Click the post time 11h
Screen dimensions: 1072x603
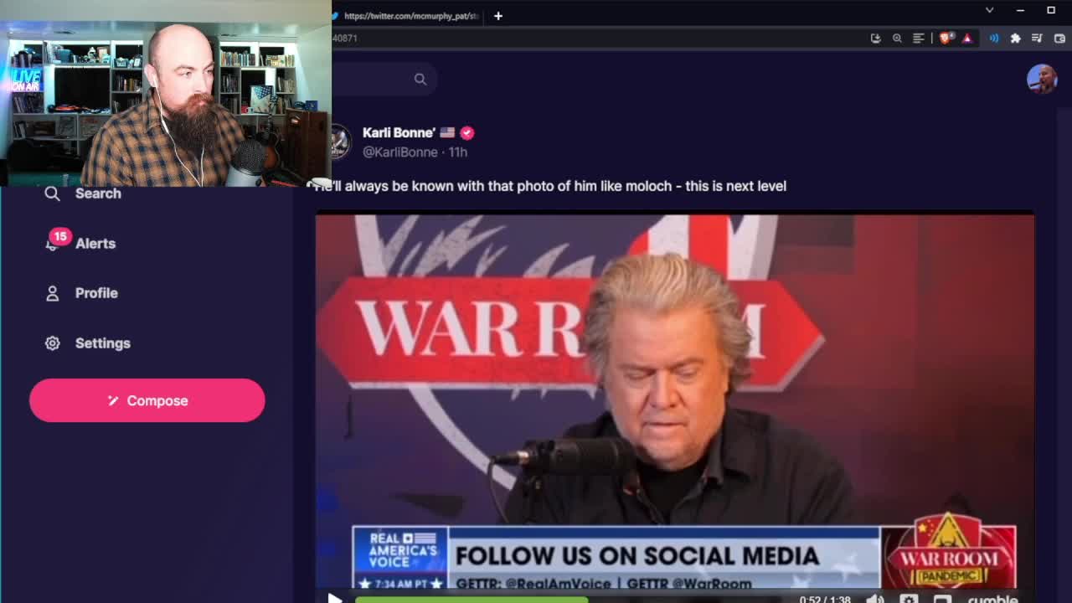click(x=458, y=152)
